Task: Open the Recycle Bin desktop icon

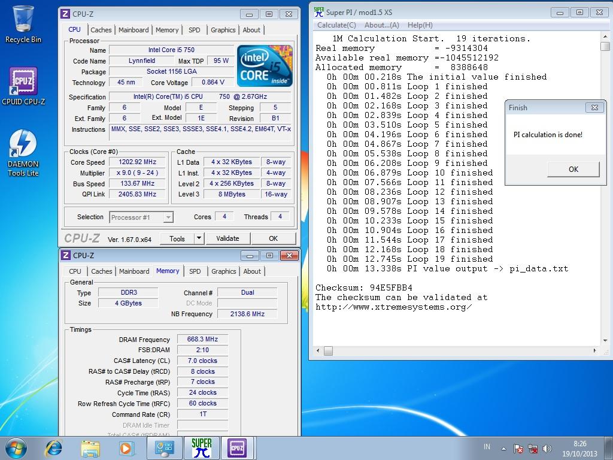Action: pyautogui.click(x=23, y=24)
